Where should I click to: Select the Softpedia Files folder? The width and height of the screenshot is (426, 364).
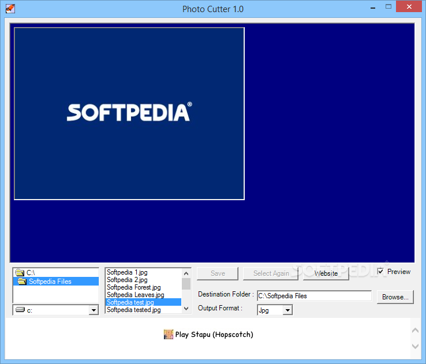55,282
